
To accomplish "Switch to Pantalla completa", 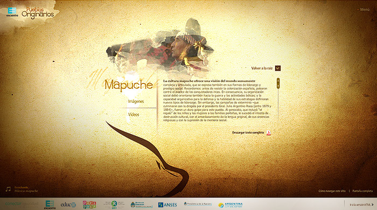I will point(362,191).
